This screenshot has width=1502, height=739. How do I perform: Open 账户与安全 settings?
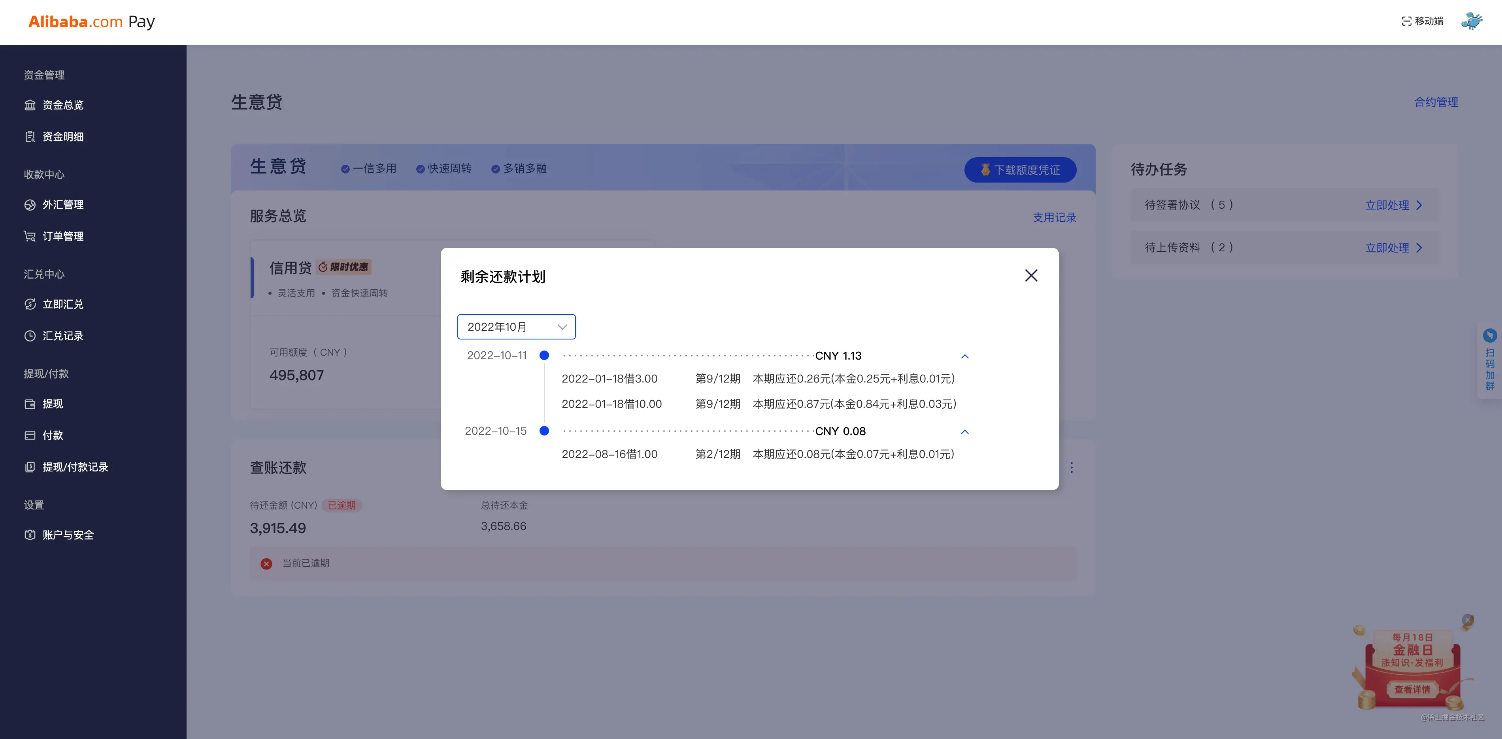pos(68,535)
